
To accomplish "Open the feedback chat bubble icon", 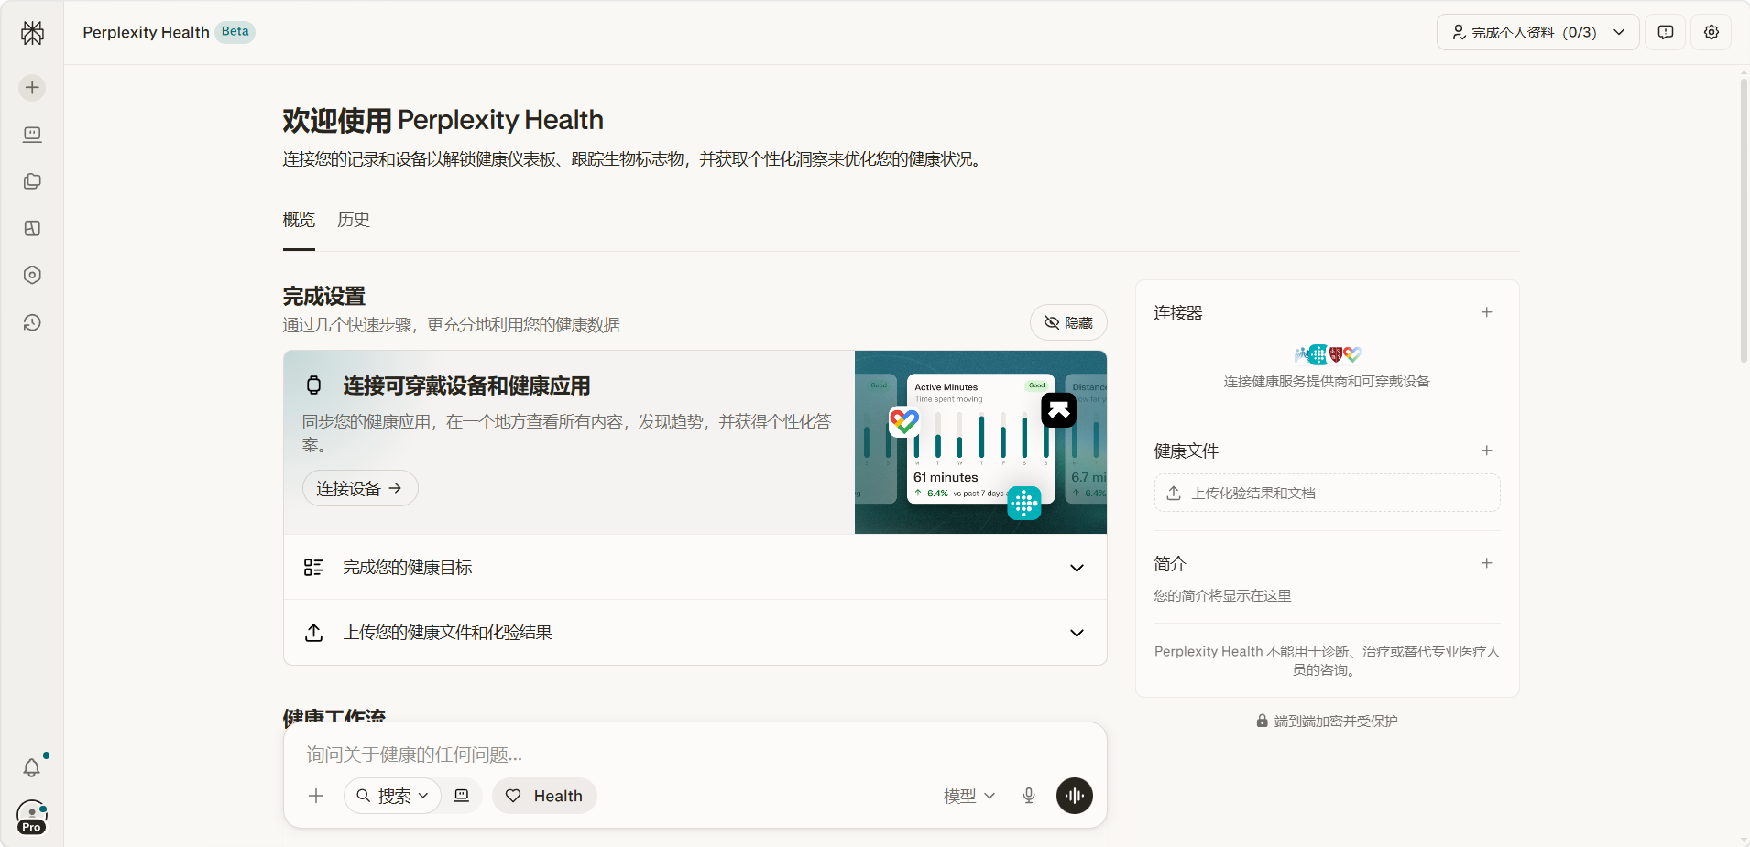I will coord(1666,32).
